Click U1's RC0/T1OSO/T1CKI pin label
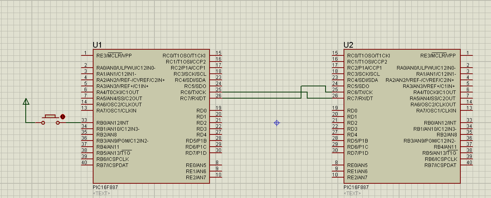The height and width of the screenshot is (198, 491). point(184,56)
